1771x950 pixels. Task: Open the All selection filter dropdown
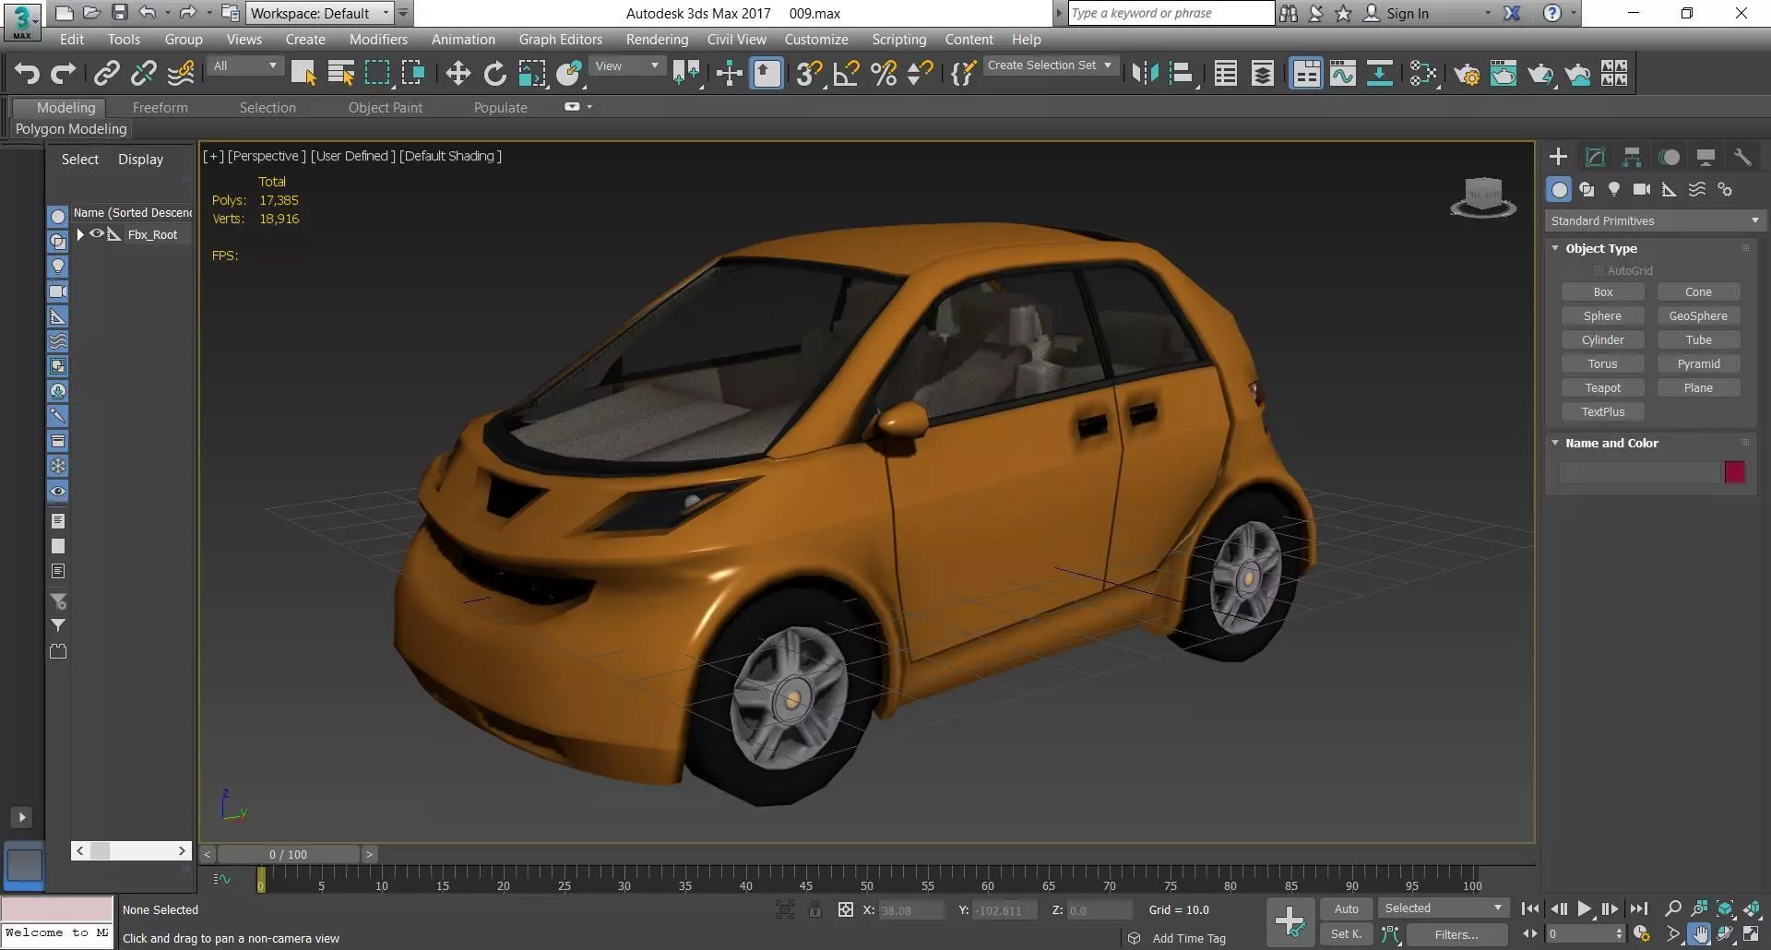tap(244, 66)
